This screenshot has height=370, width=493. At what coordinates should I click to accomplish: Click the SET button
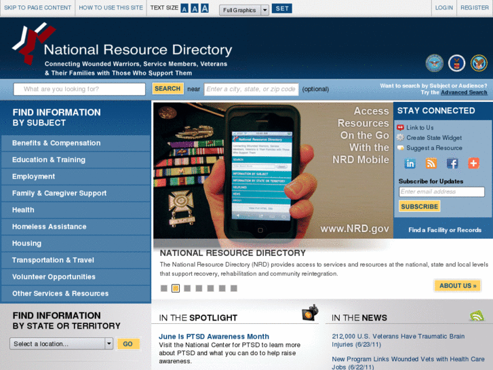(x=281, y=9)
